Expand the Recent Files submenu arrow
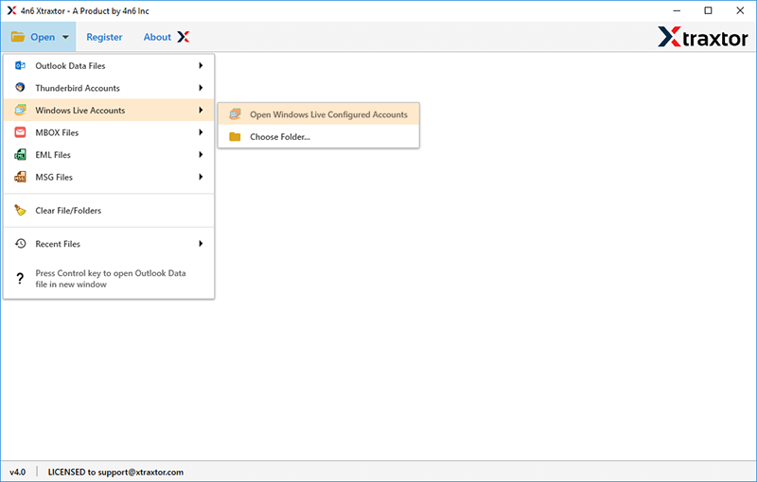 click(x=201, y=244)
